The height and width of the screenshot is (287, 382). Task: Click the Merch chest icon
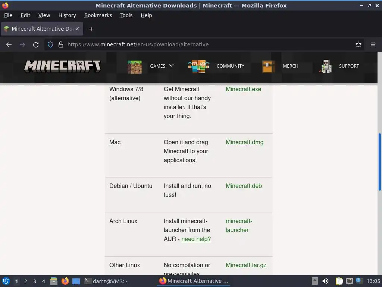coord(268,67)
